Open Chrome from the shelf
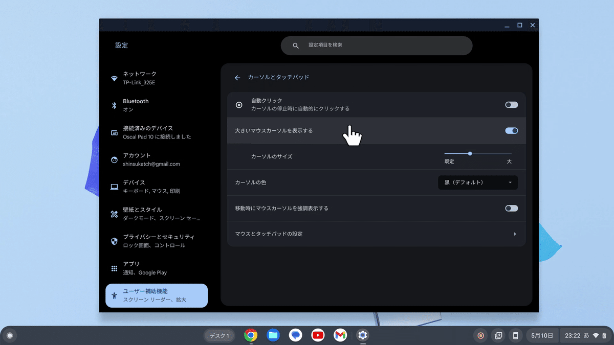Viewport: 614px width, 345px height. coord(251,335)
